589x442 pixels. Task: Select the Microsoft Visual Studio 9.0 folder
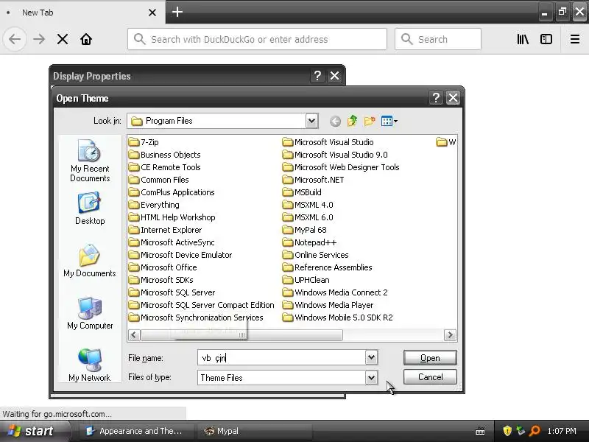coord(335,155)
